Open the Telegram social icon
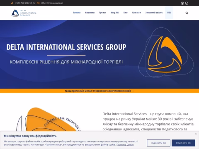 click(x=187, y=3)
